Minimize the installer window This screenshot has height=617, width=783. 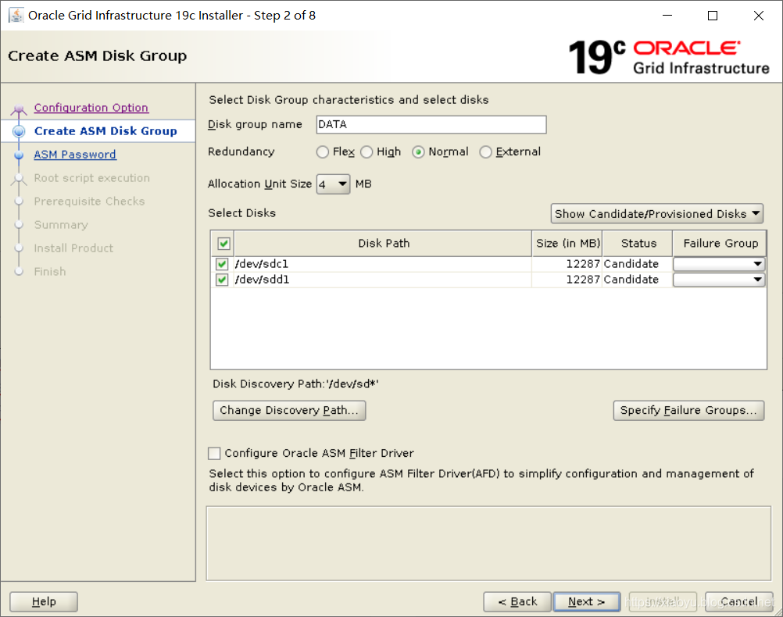click(x=667, y=16)
